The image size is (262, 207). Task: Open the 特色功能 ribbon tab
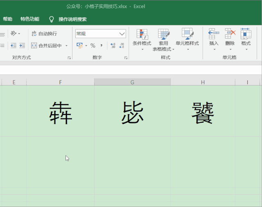click(30, 19)
